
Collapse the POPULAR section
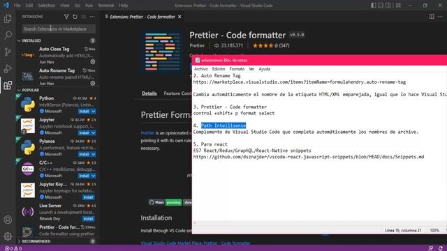click(19, 90)
